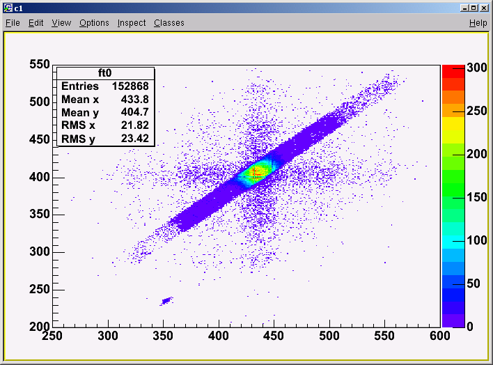The width and height of the screenshot is (493, 365).
Task: Open the View menu
Action: click(x=61, y=23)
